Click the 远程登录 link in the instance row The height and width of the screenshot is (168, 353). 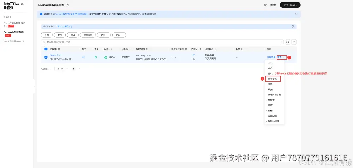[x=271, y=57]
